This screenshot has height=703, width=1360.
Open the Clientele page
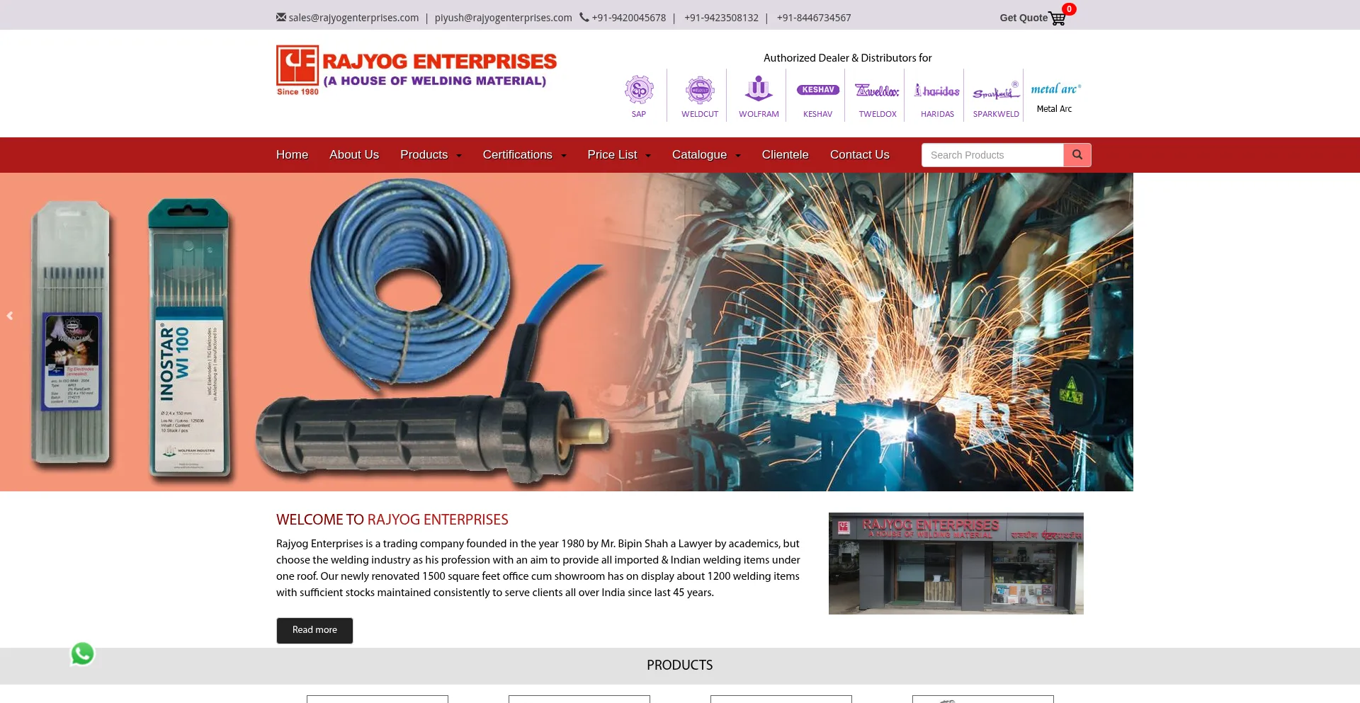point(786,155)
